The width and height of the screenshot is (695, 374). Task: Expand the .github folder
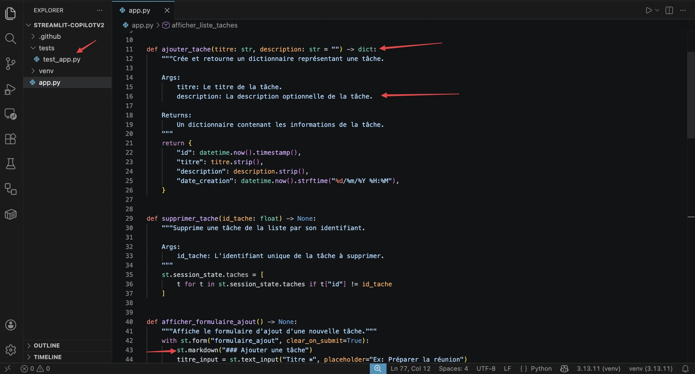[50, 37]
